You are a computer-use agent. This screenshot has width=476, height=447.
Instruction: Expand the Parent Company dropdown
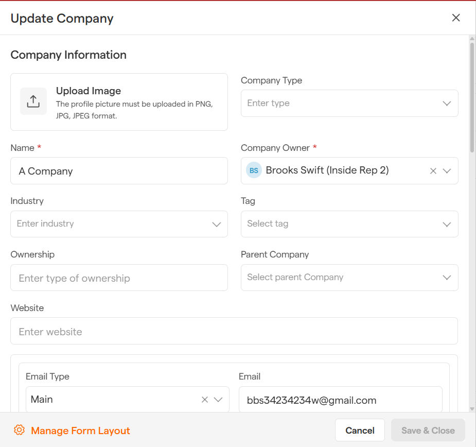pyautogui.click(x=446, y=278)
